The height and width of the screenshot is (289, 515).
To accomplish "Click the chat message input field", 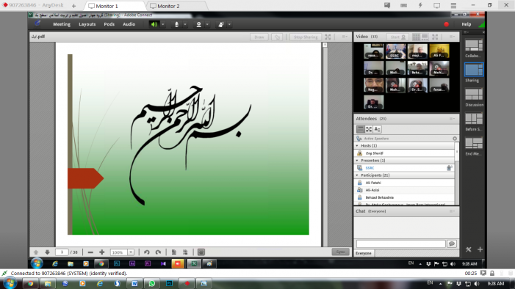I will pos(400,244).
